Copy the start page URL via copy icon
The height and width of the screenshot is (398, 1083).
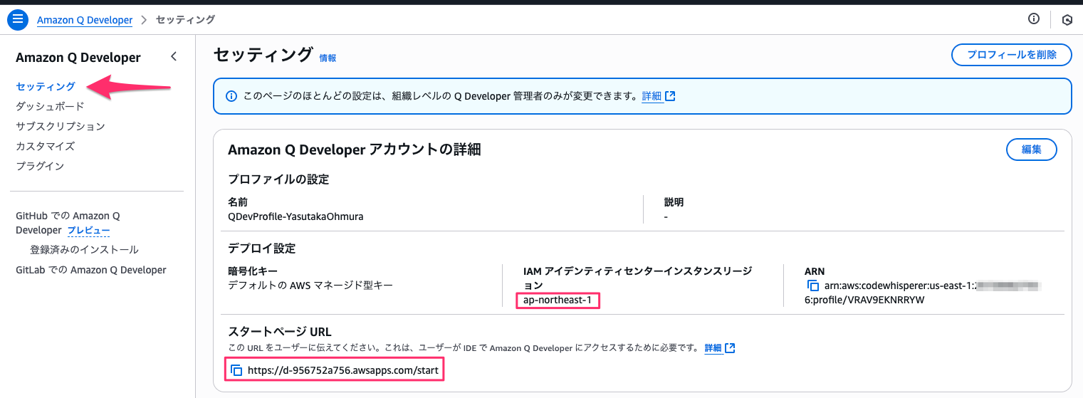[x=236, y=370]
